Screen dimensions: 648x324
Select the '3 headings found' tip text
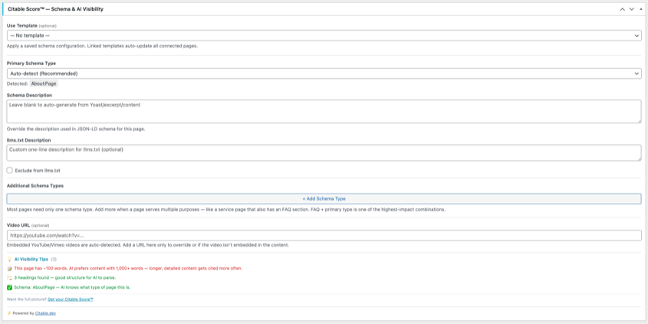tap(65, 278)
